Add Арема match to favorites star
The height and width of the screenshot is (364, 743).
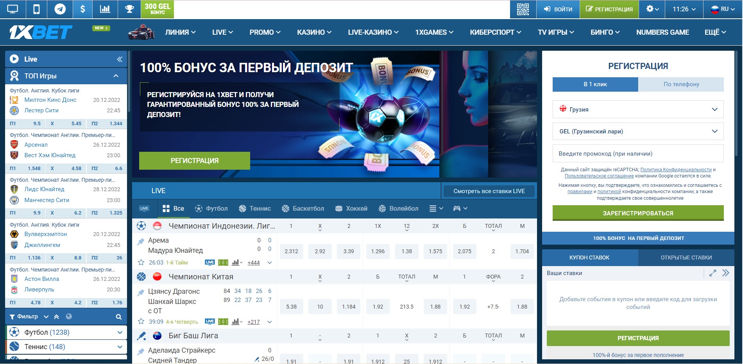pos(141,263)
